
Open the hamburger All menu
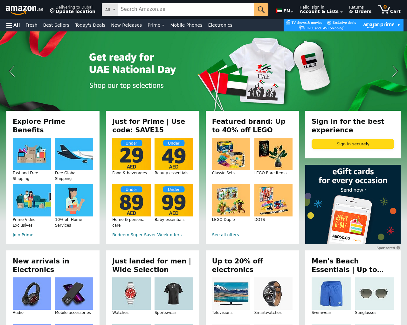(13, 25)
